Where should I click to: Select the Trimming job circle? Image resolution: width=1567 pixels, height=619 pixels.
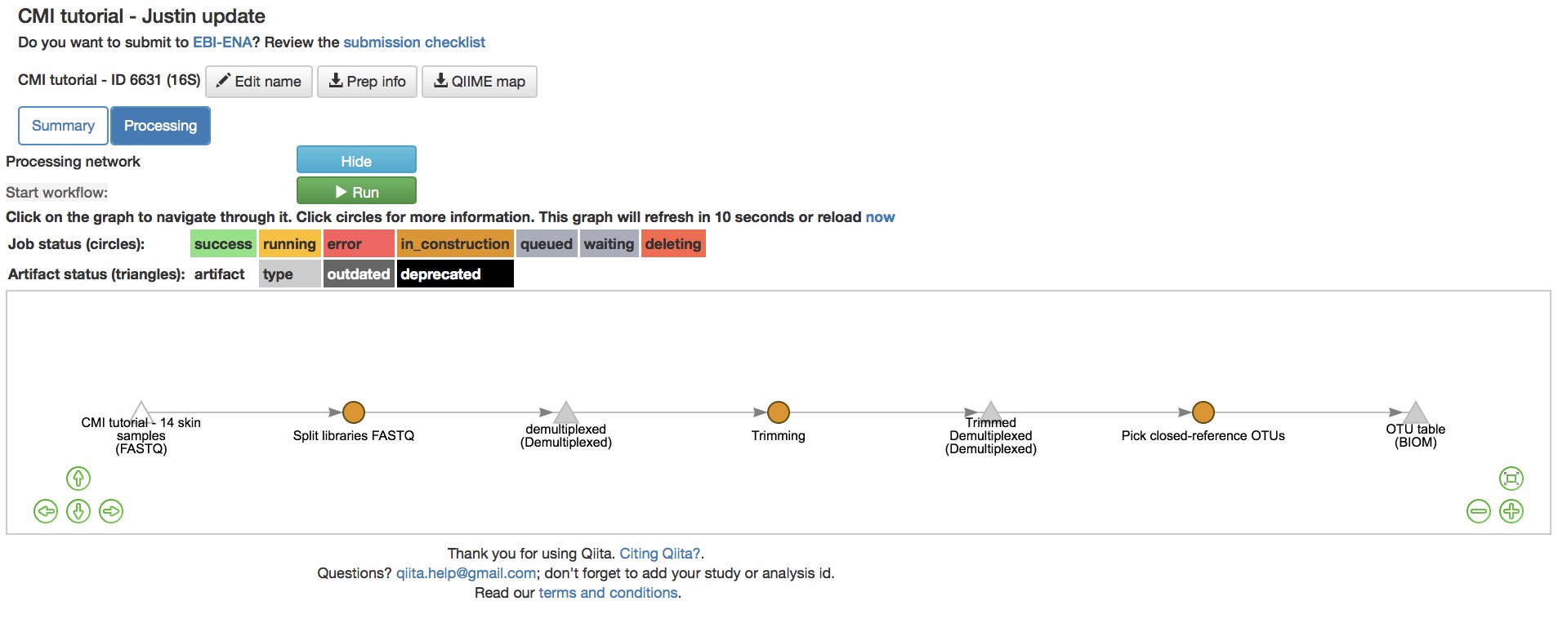(779, 412)
